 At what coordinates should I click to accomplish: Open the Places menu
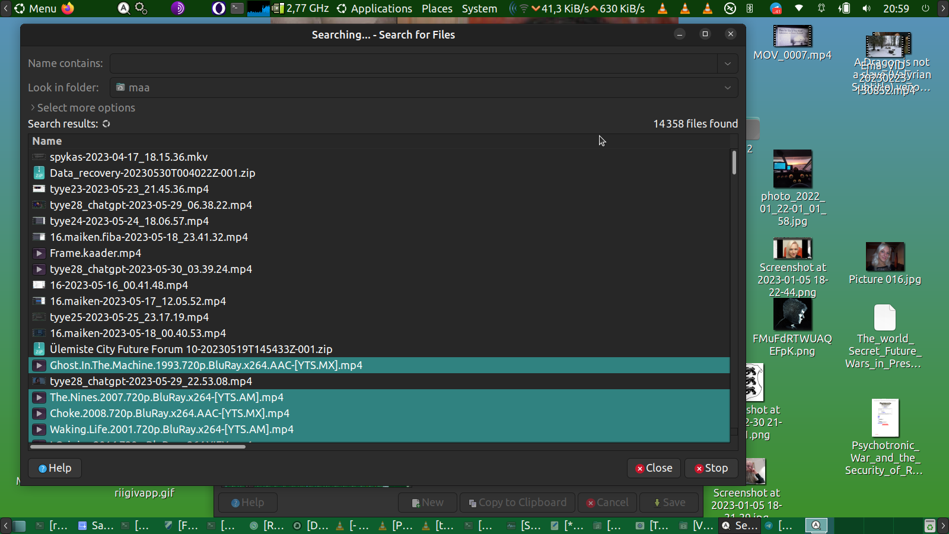(437, 8)
